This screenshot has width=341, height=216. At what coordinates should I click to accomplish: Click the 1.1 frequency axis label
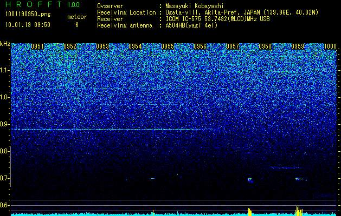tap(4, 70)
